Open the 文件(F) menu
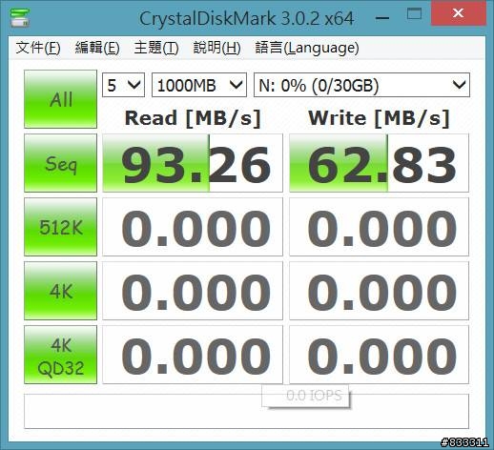This screenshot has width=494, height=450. coord(38,48)
